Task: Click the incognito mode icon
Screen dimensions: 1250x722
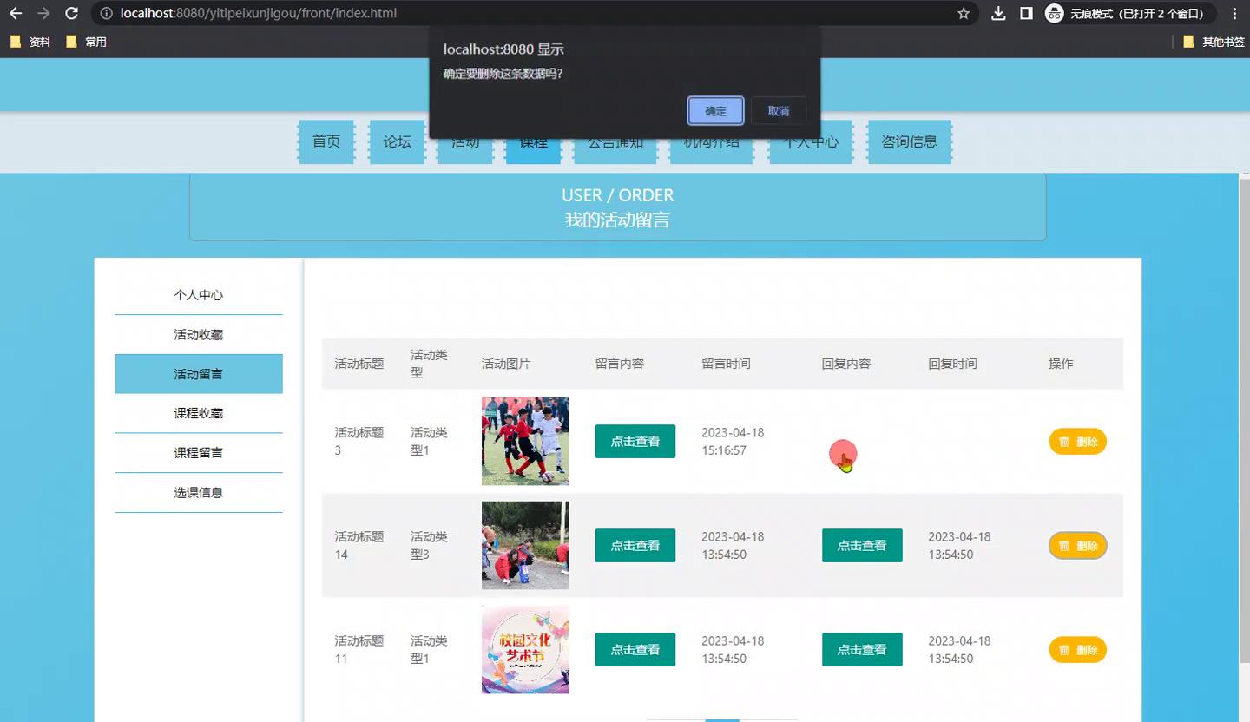Action: (1054, 13)
